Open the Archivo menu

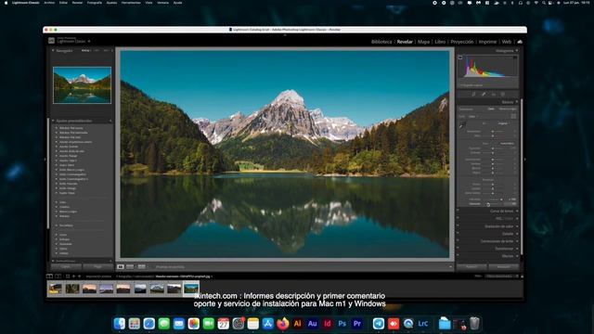pyautogui.click(x=49, y=3)
